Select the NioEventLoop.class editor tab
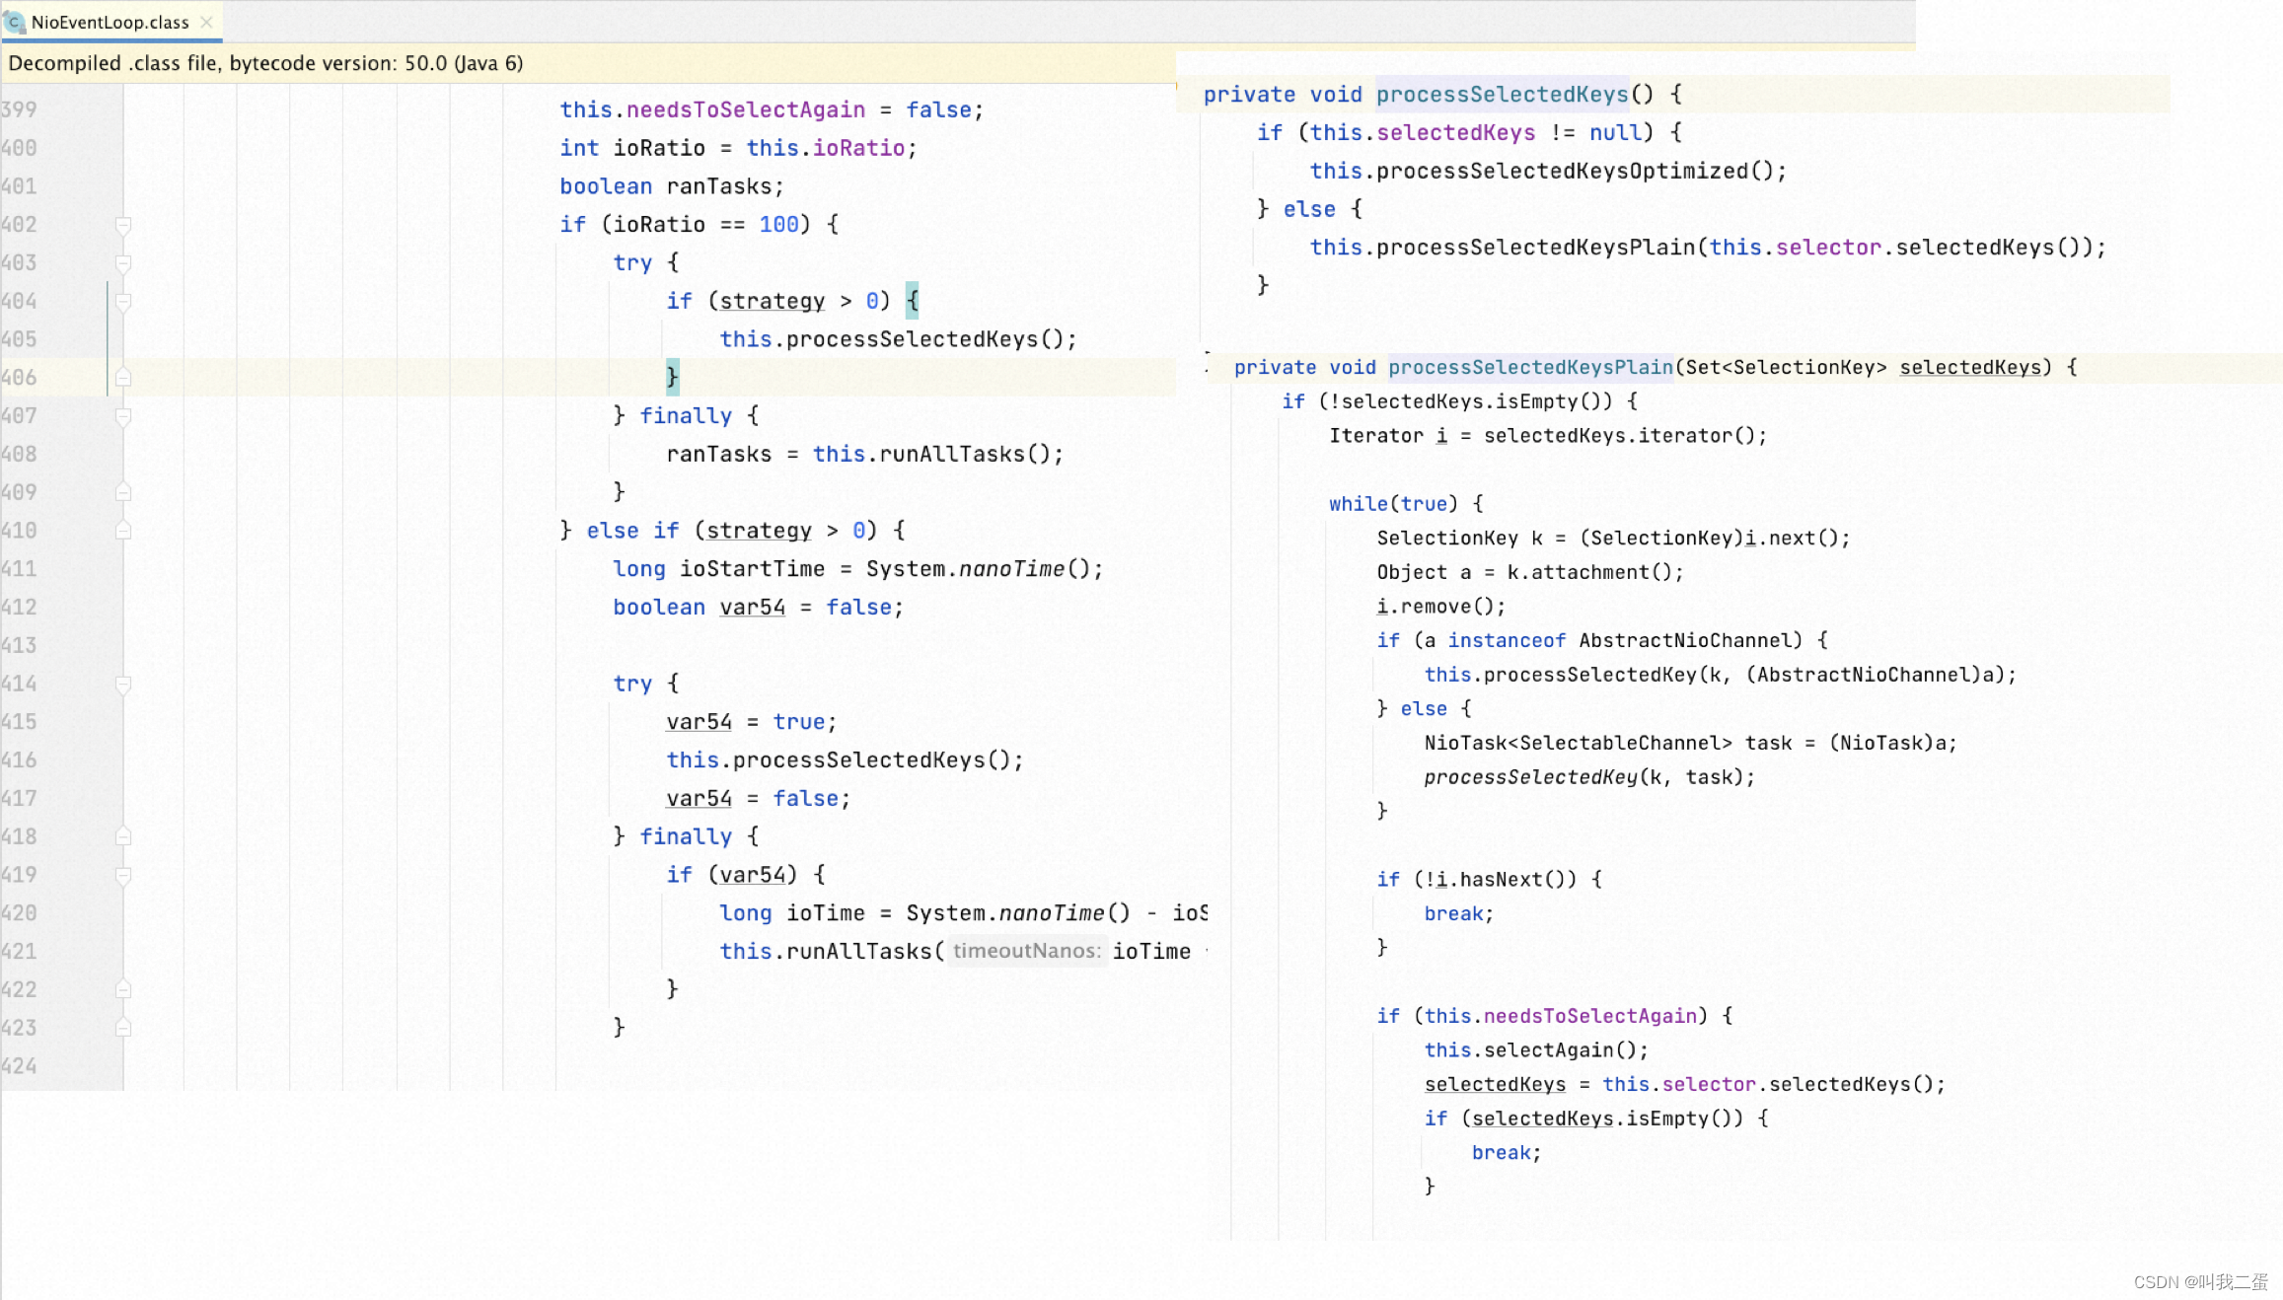This screenshot has height=1300, width=2283. pyautogui.click(x=110, y=22)
